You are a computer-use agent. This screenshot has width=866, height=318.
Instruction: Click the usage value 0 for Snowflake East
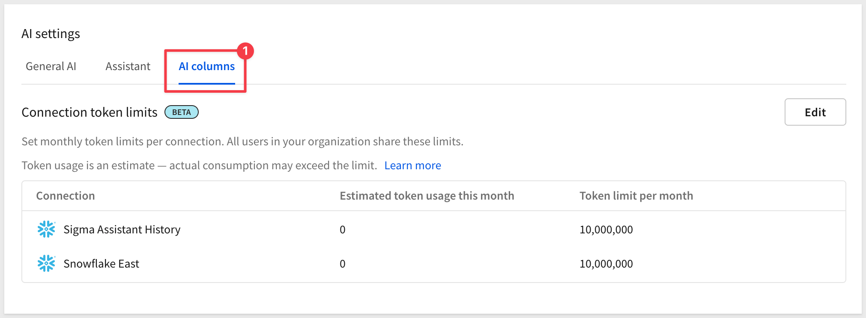(343, 264)
